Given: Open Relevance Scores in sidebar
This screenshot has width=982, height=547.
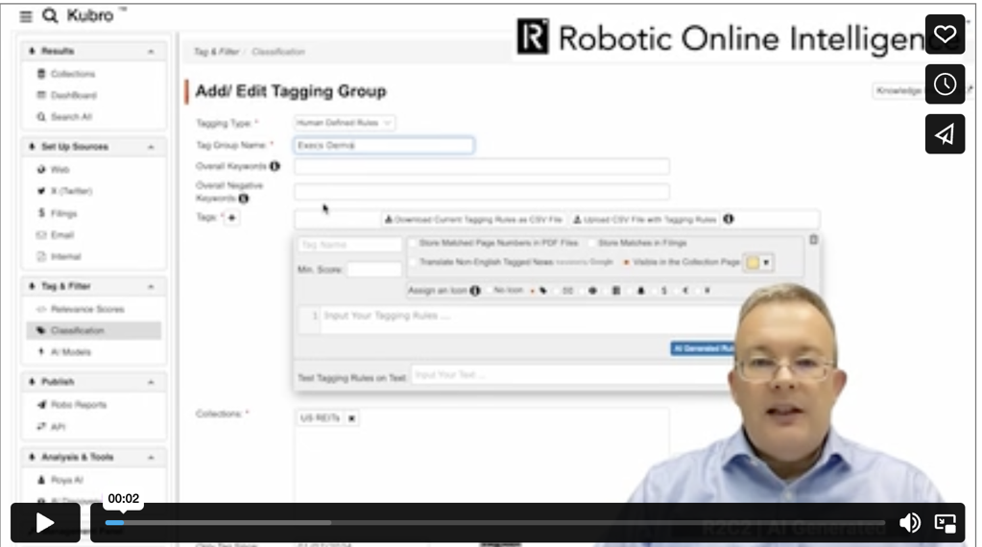Looking at the screenshot, I should [x=81, y=309].
